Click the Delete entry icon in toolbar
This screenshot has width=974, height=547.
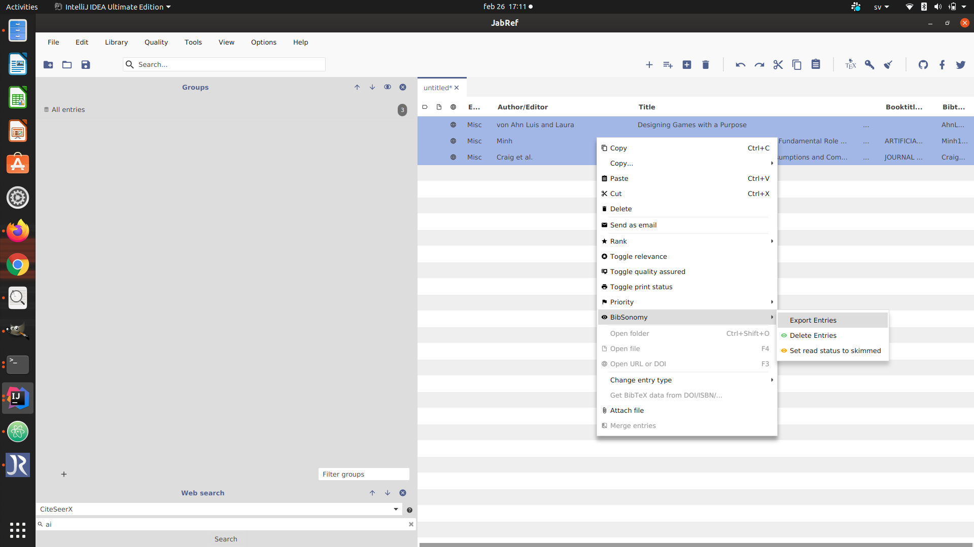705,64
